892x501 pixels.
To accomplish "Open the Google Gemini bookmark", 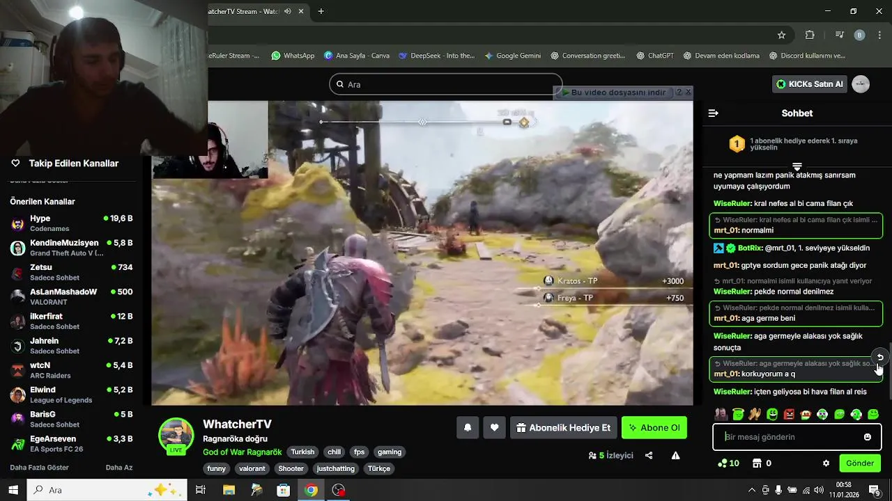I will click(512, 56).
